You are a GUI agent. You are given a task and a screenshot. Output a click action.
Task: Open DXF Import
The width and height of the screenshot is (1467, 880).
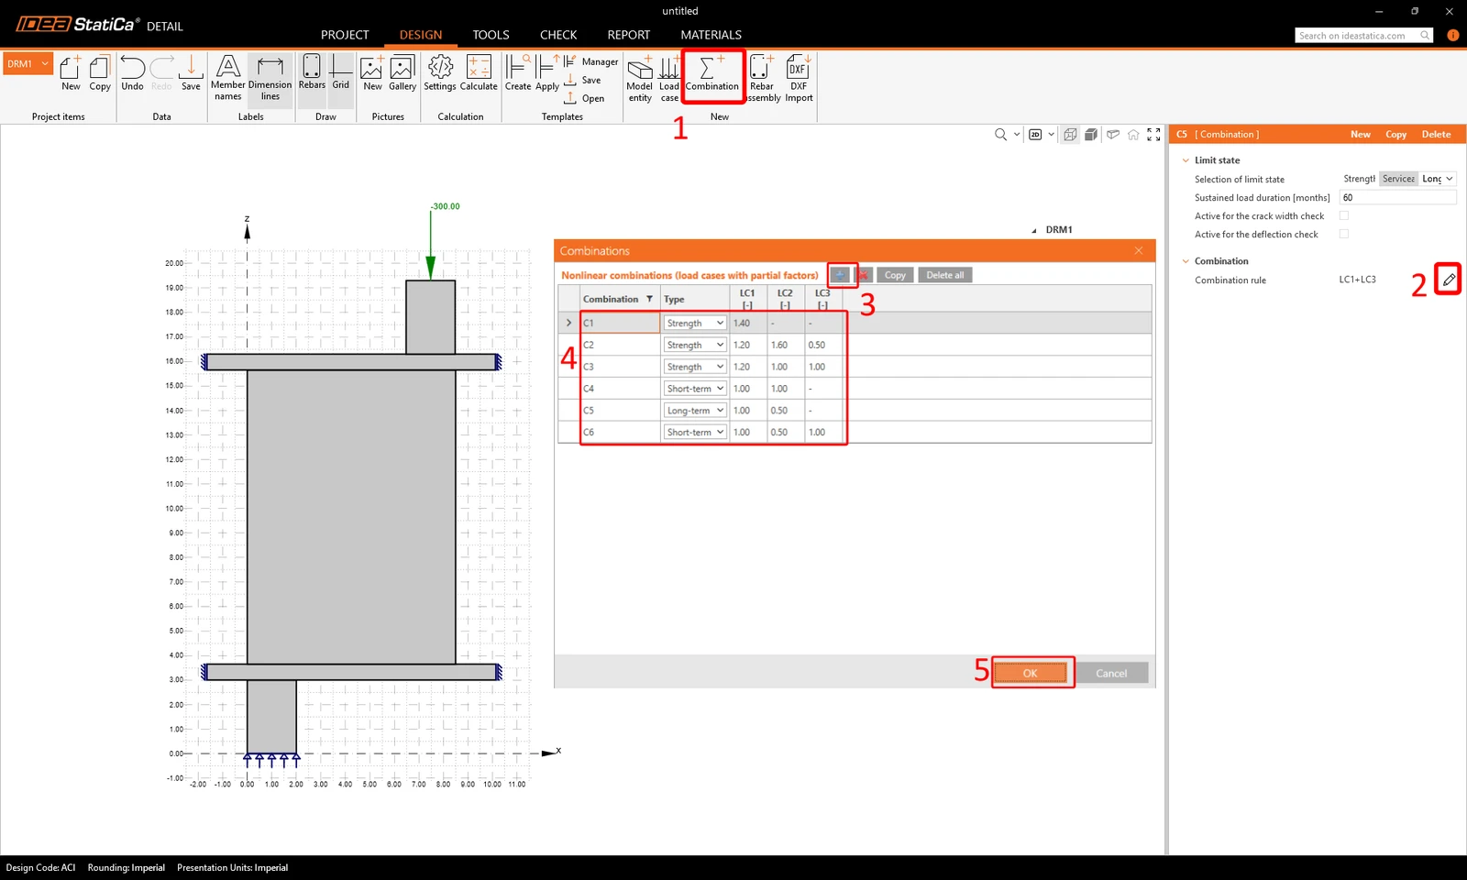[799, 78]
